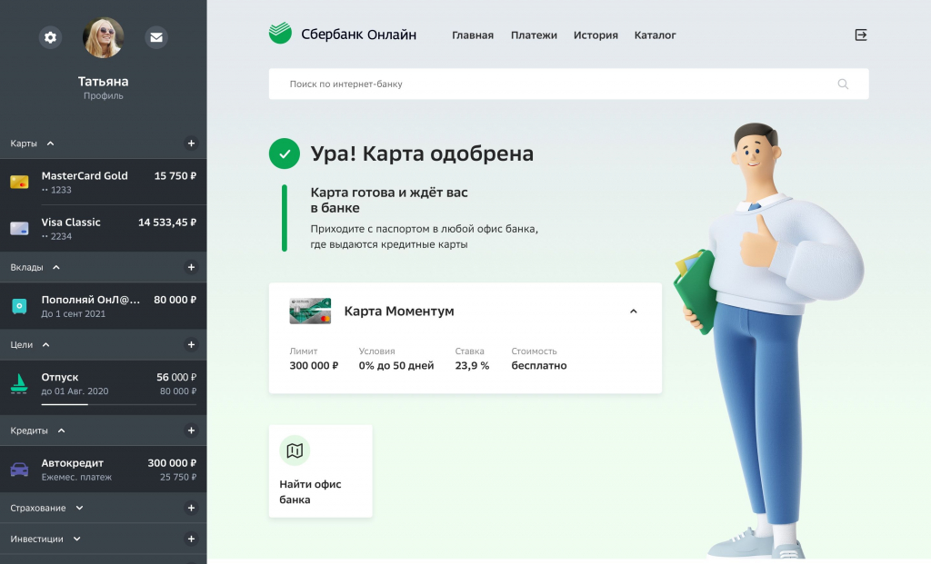Viewport: 931px width, 564px height.
Task: Go to the Главная tab
Action: coord(473,35)
